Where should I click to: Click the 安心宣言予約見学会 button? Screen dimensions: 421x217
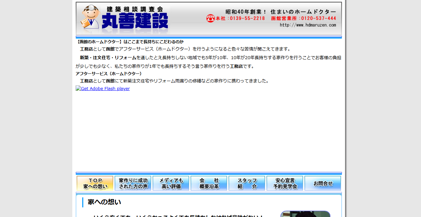point(285,183)
